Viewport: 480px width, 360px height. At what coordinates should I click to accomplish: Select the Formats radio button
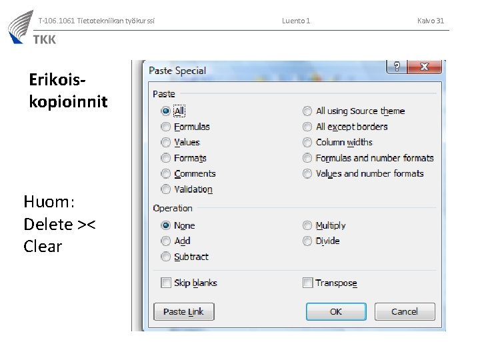click(x=165, y=158)
